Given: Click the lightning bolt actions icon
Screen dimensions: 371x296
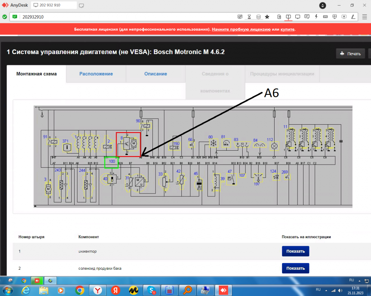Looking at the screenshot, I should (316, 17).
